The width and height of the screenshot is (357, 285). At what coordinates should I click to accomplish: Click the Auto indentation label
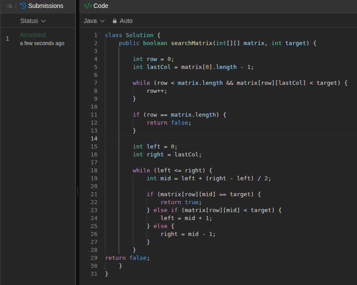(x=126, y=21)
